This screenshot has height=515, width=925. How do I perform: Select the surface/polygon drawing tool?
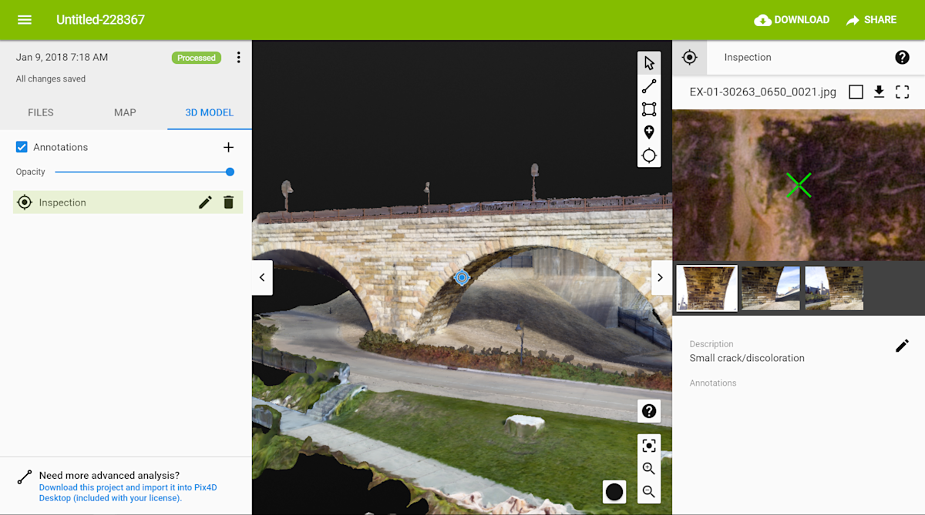pyautogui.click(x=648, y=109)
